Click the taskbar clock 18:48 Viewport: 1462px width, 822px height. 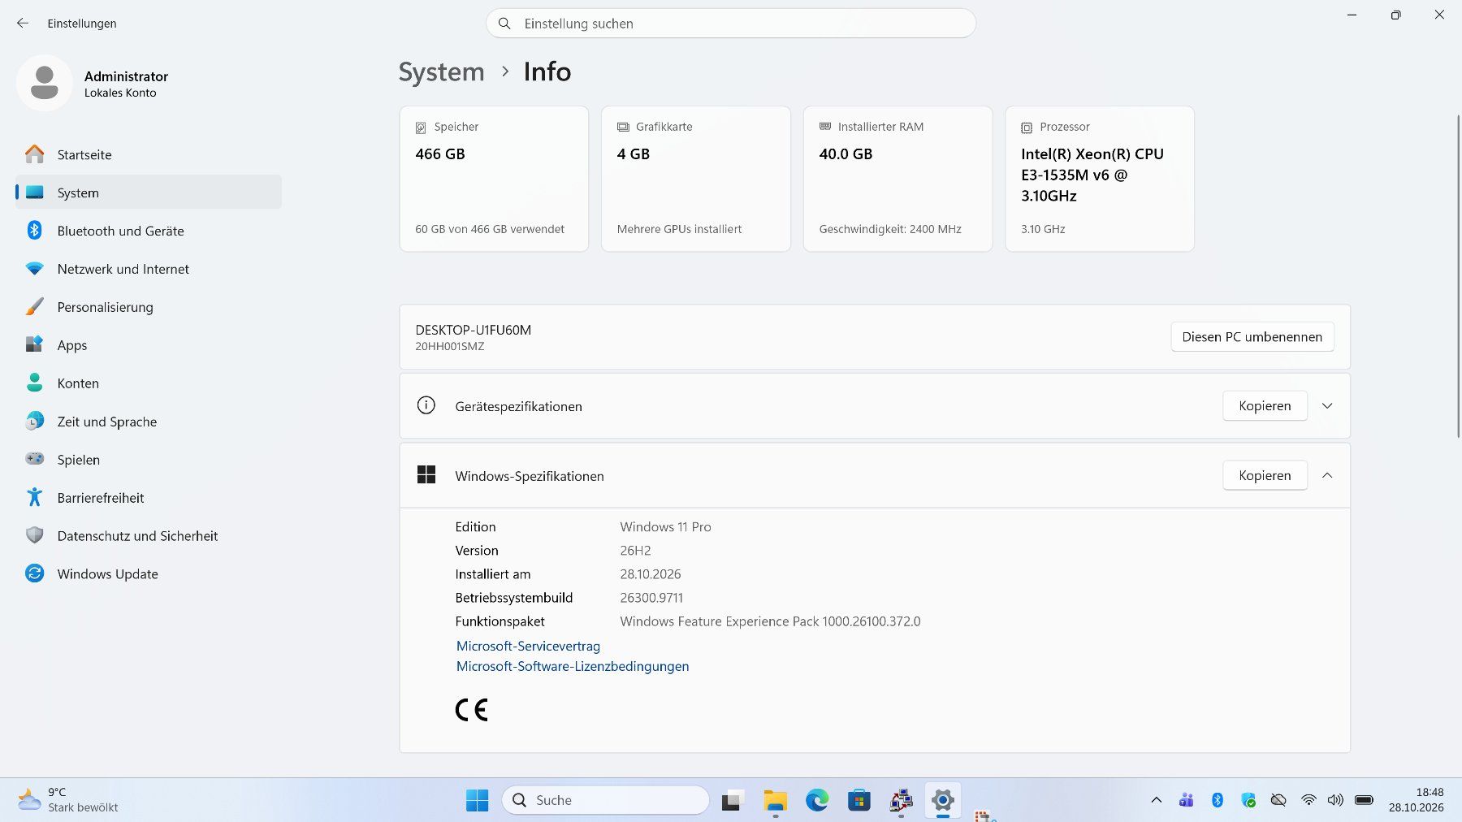coord(1416,800)
